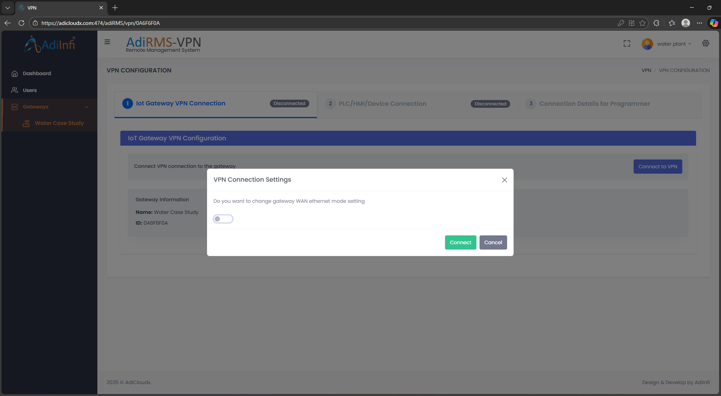The image size is (721, 396).
Task: Open Connection Details for Programmer tab
Action: pos(594,104)
